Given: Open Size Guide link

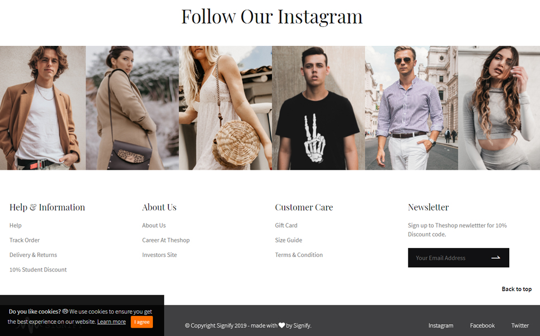Looking at the screenshot, I should (x=288, y=240).
